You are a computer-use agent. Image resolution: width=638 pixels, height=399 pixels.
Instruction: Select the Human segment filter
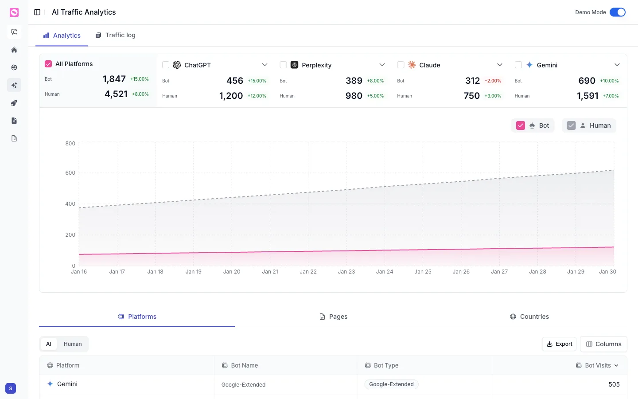(x=73, y=344)
